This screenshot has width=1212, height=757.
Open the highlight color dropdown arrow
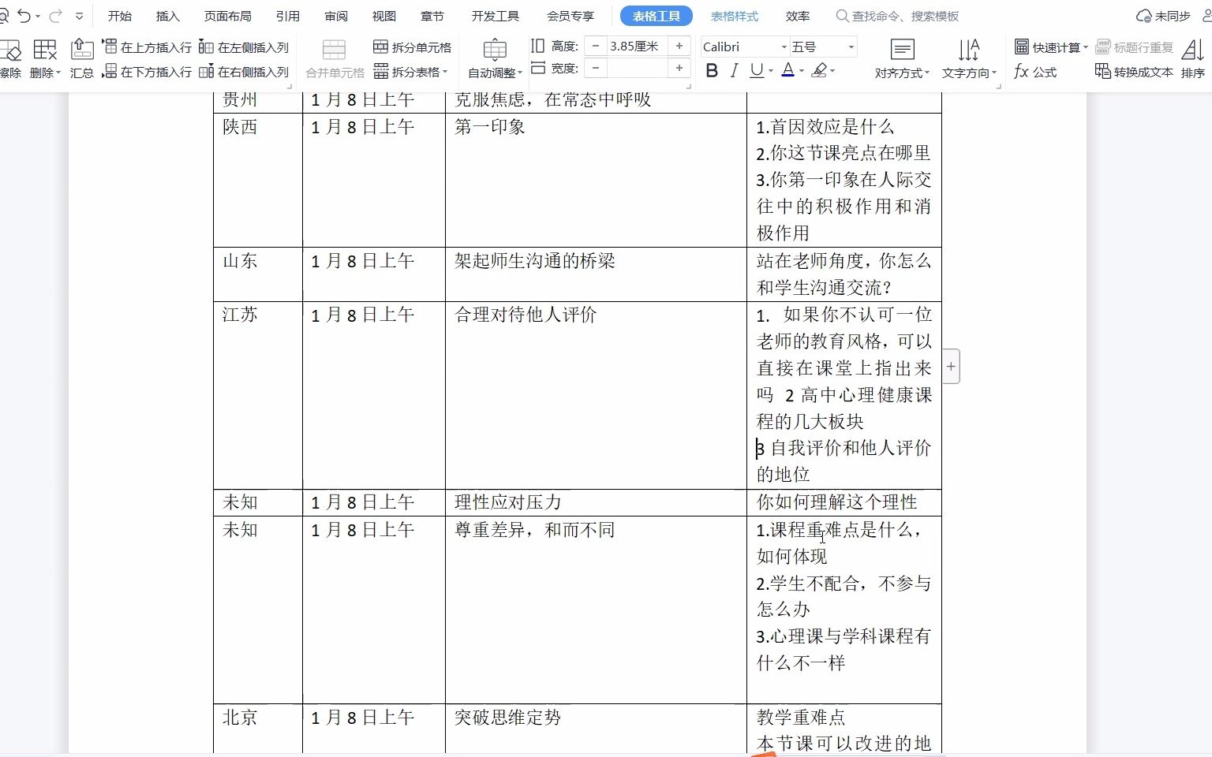point(832,71)
